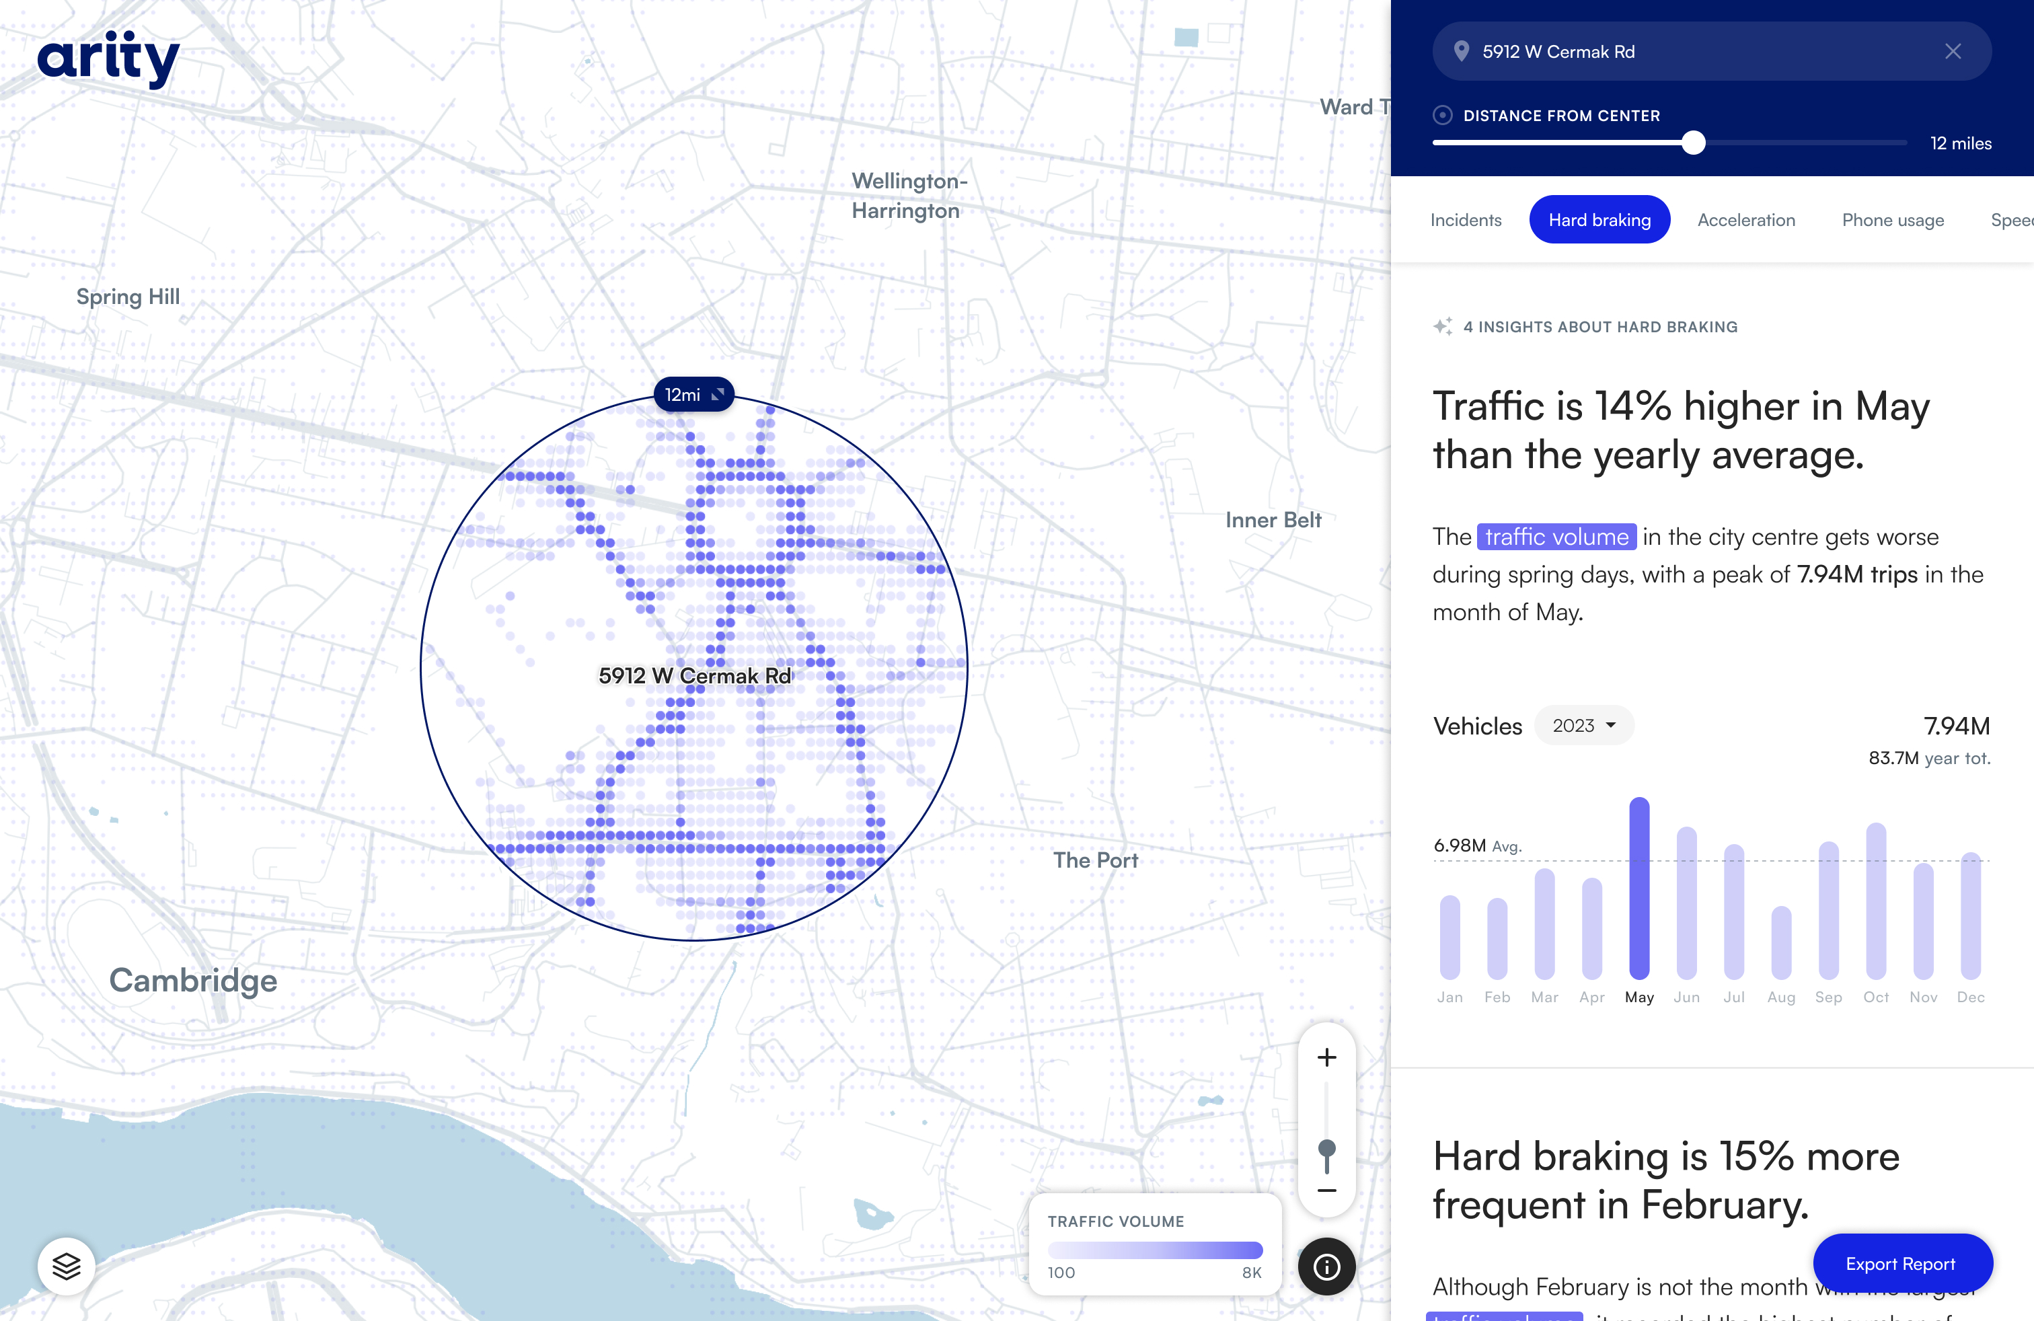Click the Export Report button

click(x=1902, y=1263)
